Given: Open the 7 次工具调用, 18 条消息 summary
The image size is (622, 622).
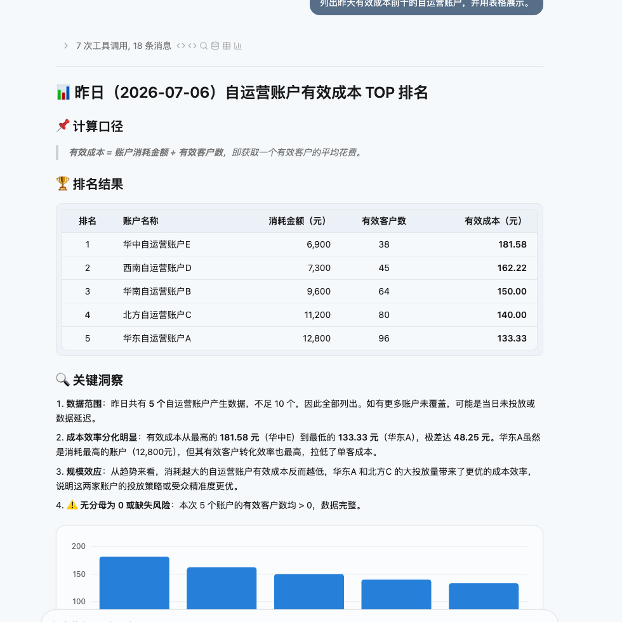Looking at the screenshot, I should pyautogui.click(x=123, y=46).
